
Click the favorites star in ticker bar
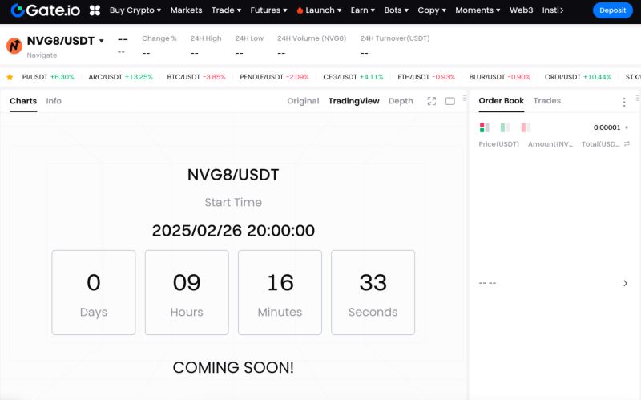[10, 77]
